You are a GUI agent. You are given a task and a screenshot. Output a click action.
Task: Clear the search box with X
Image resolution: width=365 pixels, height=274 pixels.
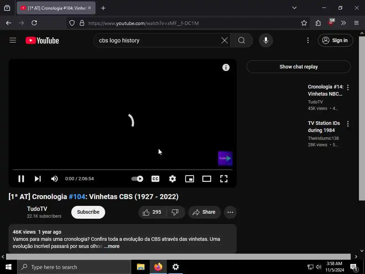[225, 40]
